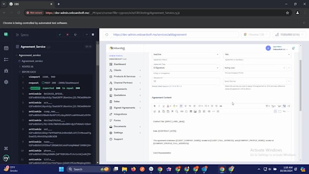Open Agreement Type dropdown showing E-Signature

(x=186, y=68)
